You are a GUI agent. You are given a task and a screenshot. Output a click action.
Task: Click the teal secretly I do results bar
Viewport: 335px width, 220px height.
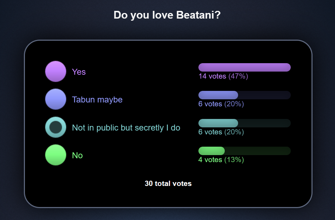click(x=218, y=123)
